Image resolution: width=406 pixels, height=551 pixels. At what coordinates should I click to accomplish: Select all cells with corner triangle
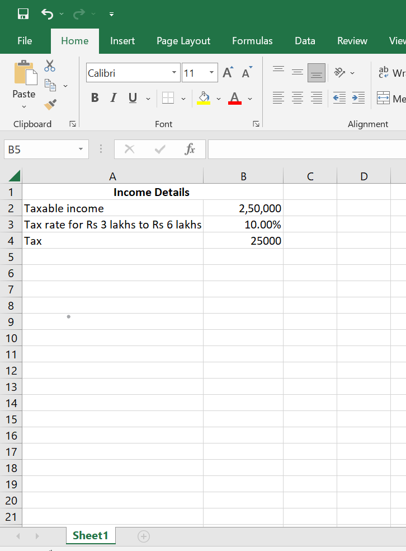click(14, 175)
